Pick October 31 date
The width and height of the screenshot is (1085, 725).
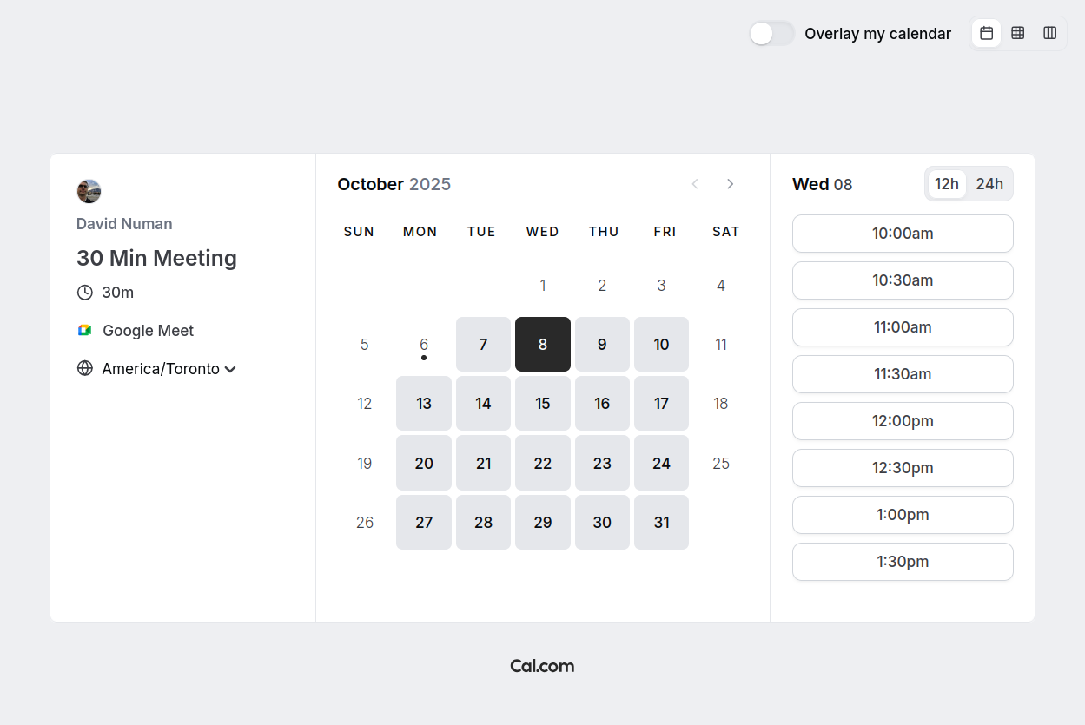pos(661,523)
